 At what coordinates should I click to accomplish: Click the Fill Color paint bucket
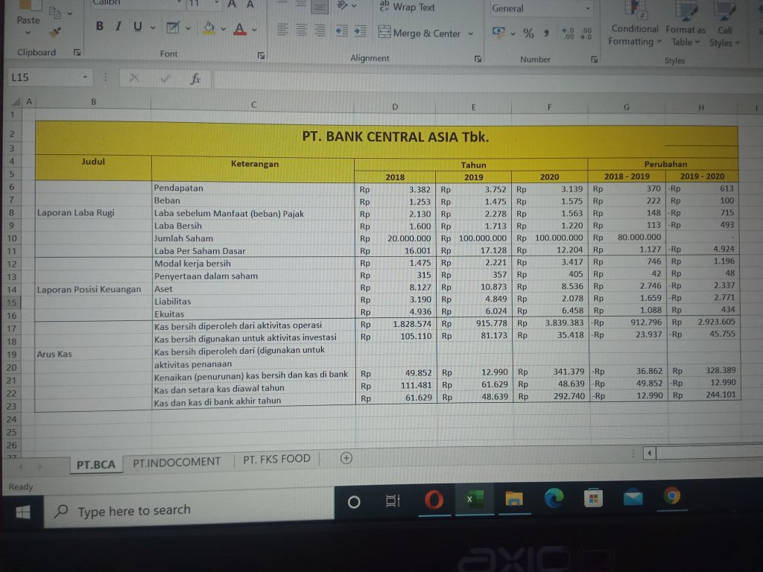(209, 28)
